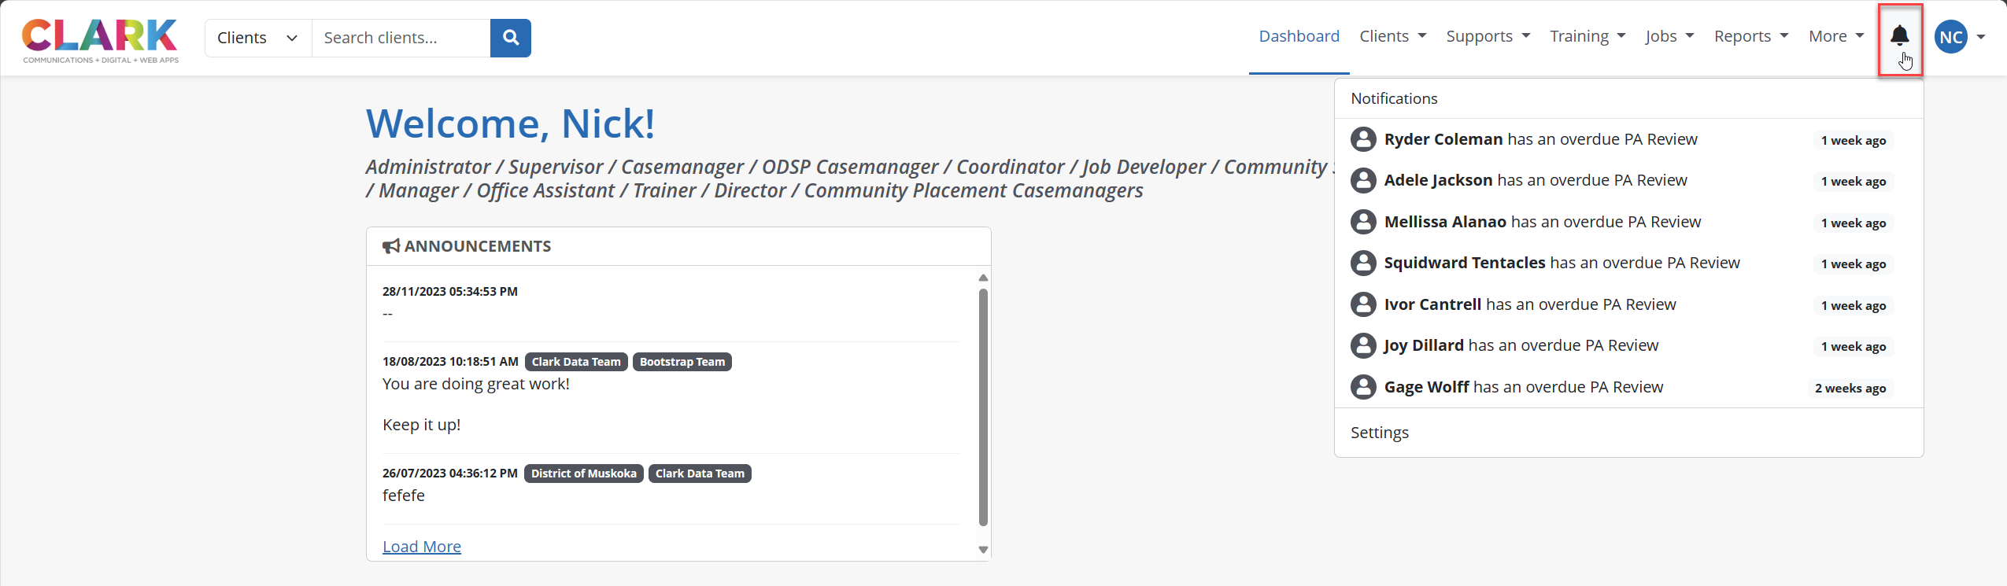Click the NC user avatar
Viewport: 2007px width, 586px height.
pyautogui.click(x=1950, y=37)
